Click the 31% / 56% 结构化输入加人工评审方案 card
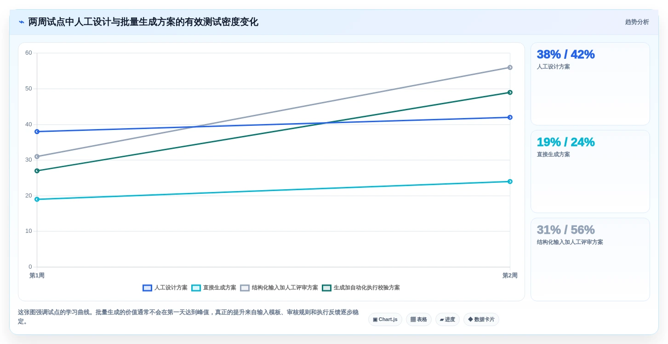 click(x=590, y=259)
